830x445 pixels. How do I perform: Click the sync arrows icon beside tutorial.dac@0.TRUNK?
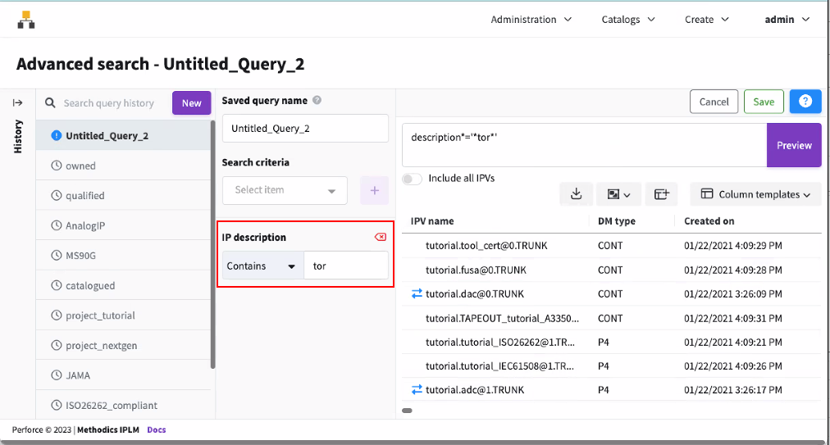click(x=417, y=293)
